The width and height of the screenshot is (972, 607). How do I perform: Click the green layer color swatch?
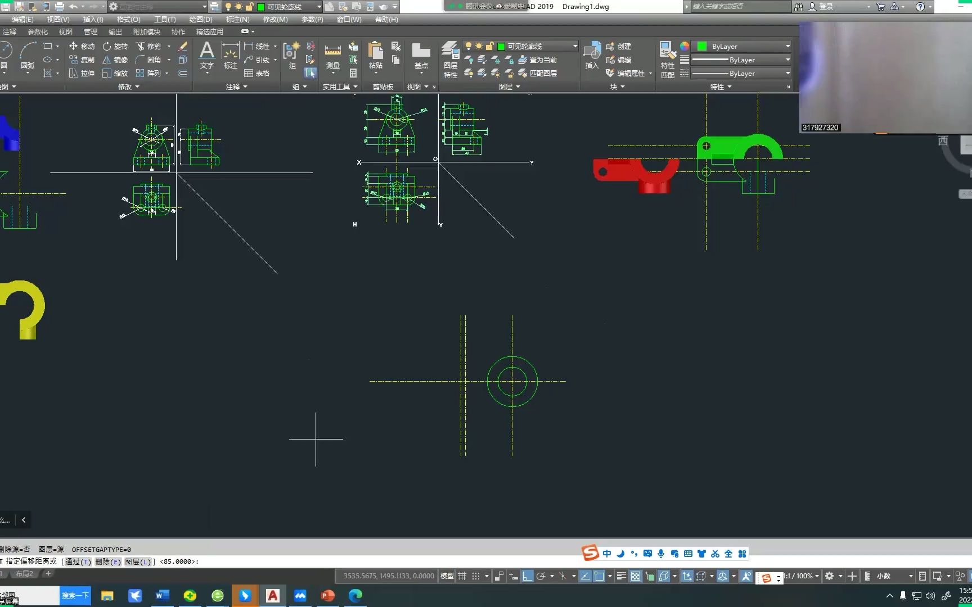(501, 46)
